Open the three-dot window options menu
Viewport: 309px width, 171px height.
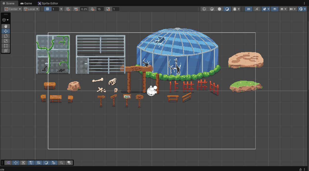pos(305,3)
